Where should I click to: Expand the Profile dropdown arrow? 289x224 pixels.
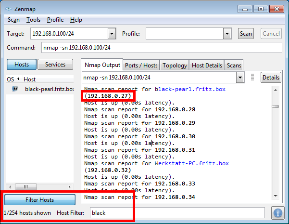[x=227, y=34]
